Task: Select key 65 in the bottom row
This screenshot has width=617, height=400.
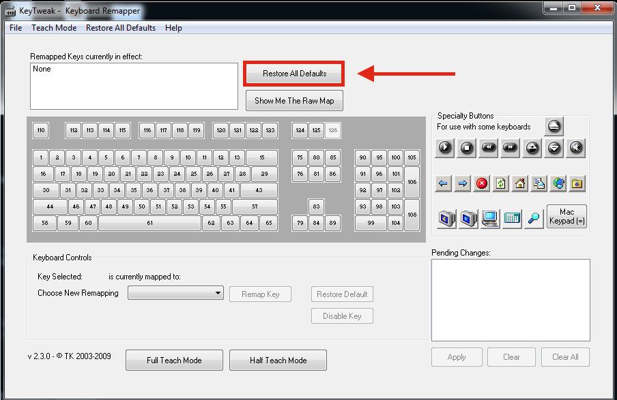Action: (269, 223)
